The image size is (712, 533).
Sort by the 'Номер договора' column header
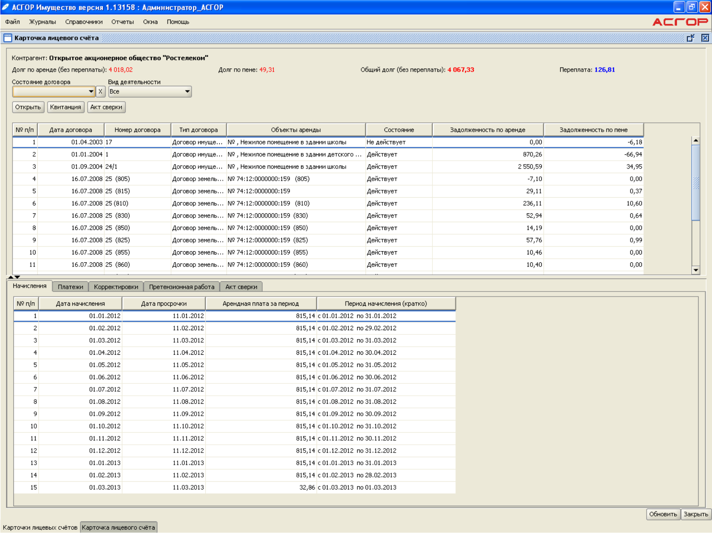(x=138, y=130)
